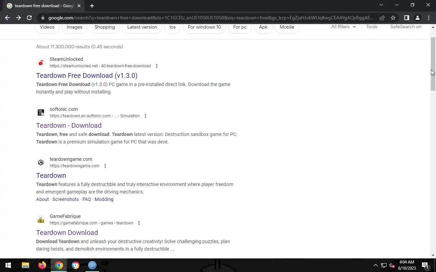Open Chrome profile menu
Image resolution: width=436 pixels, height=272 pixels.
(417, 18)
